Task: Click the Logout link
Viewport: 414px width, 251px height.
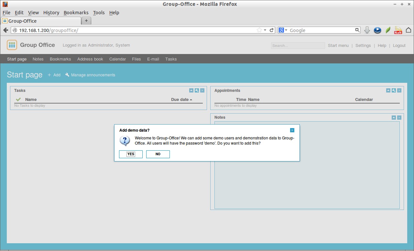Action: pos(399,46)
